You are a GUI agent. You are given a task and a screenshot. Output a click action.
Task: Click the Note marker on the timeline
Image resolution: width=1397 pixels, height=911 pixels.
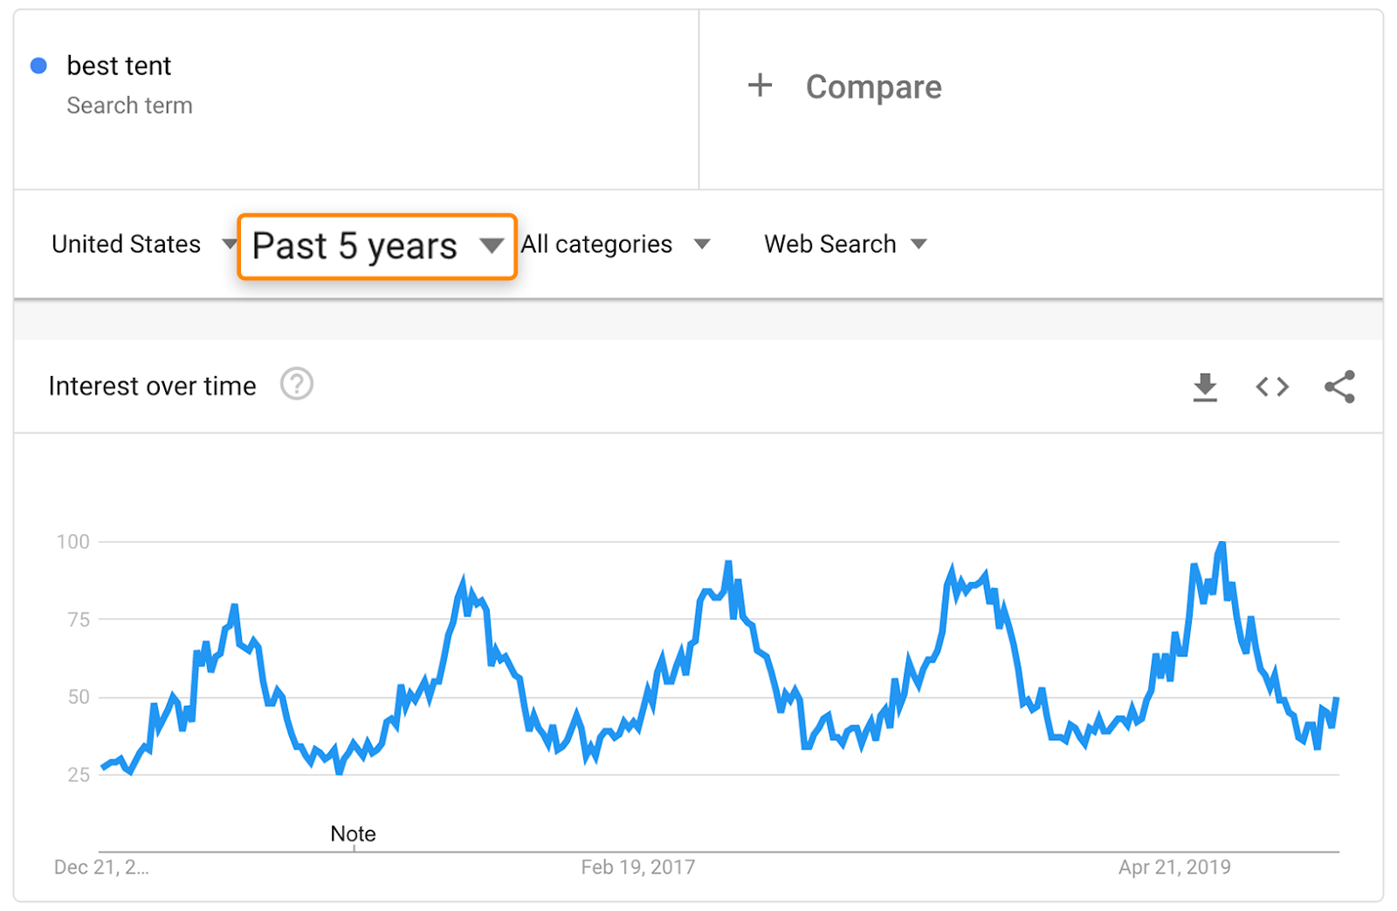point(353,834)
